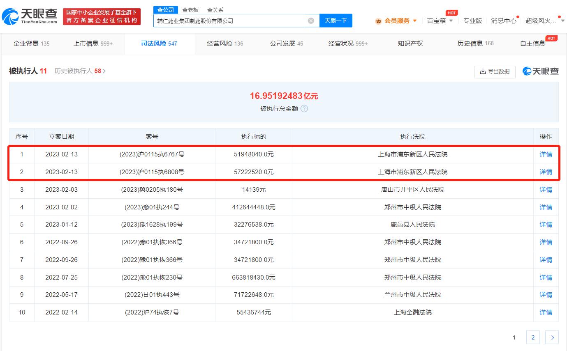Image resolution: width=567 pixels, height=351 pixels.
Task: Click the 天眼一下 search button
Action: [336, 21]
